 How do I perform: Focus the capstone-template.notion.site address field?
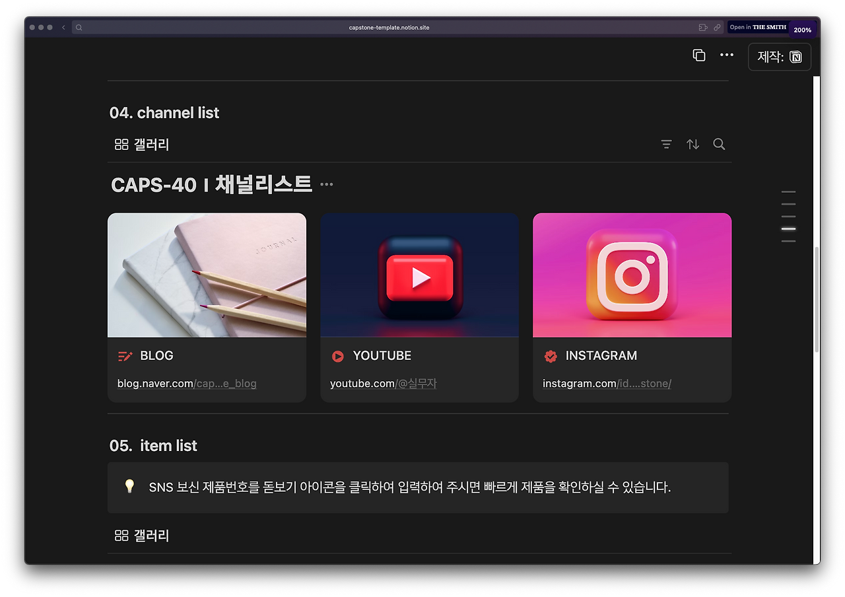pyautogui.click(x=389, y=28)
